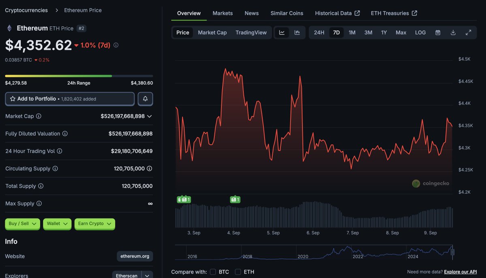Download chart data via download icon

tap(453, 32)
